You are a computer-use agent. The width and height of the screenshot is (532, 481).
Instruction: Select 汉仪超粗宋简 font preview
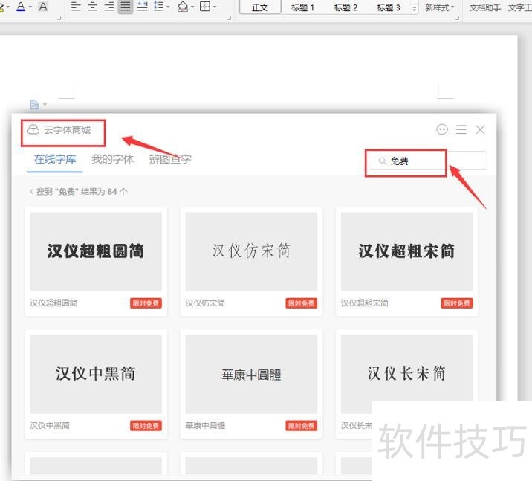(406, 251)
